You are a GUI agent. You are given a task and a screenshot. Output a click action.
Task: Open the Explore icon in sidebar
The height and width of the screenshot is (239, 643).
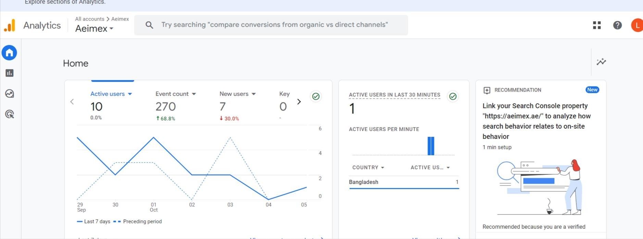tap(9, 94)
